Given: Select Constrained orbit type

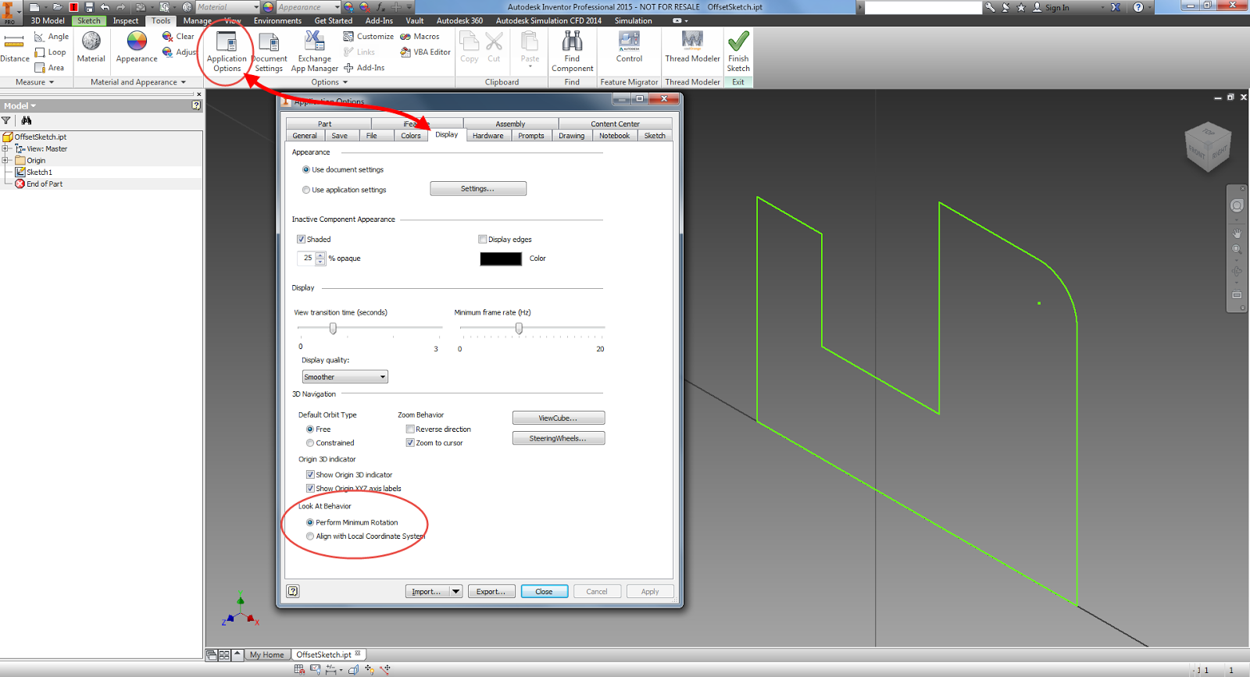Looking at the screenshot, I should [x=310, y=443].
